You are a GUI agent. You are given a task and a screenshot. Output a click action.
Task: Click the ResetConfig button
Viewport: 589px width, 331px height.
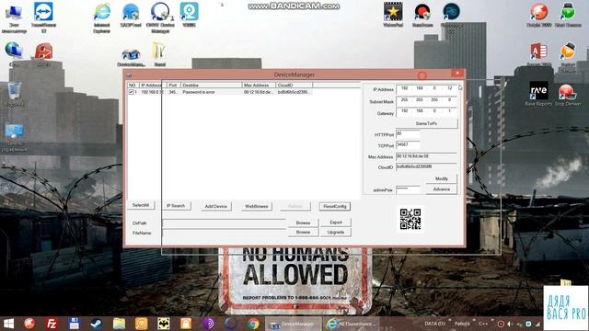click(335, 206)
